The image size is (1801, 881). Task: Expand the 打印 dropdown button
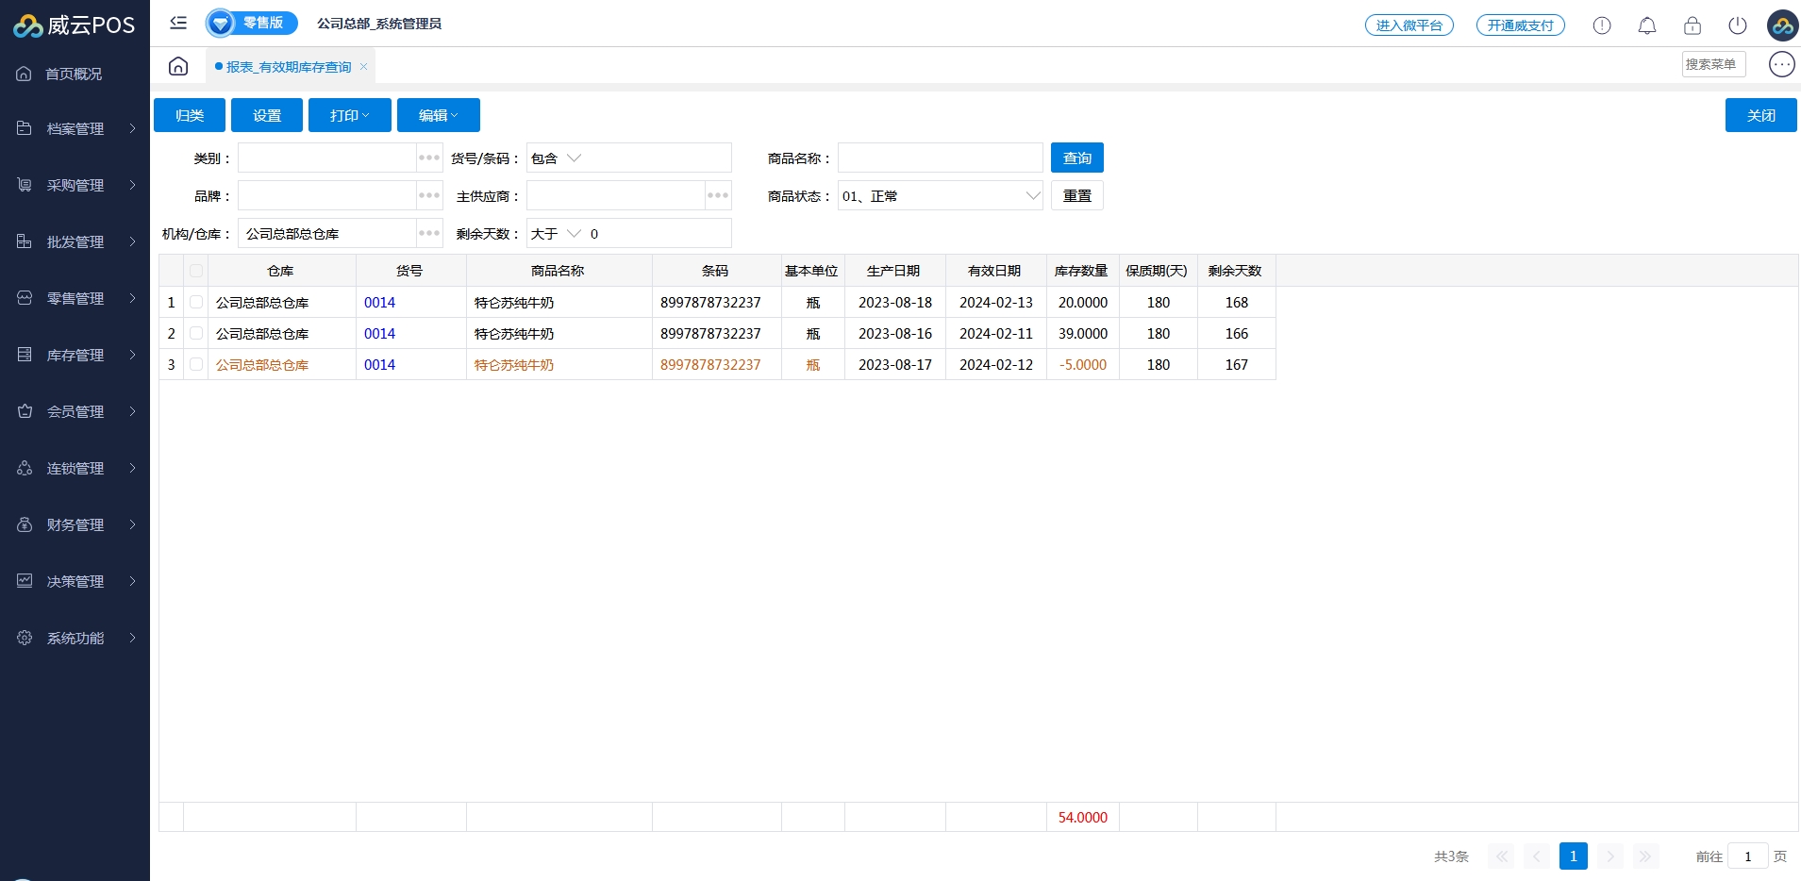pos(349,115)
